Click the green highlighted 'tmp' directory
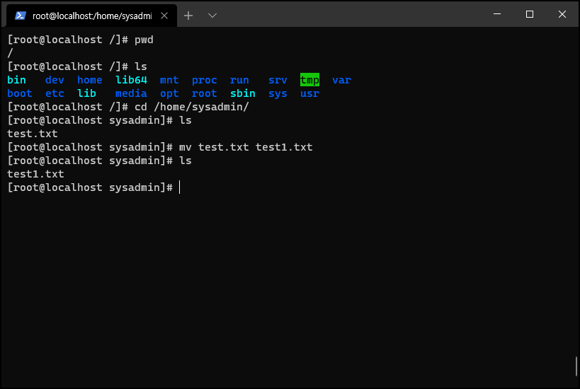This screenshot has height=389, width=580. tap(309, 80)
